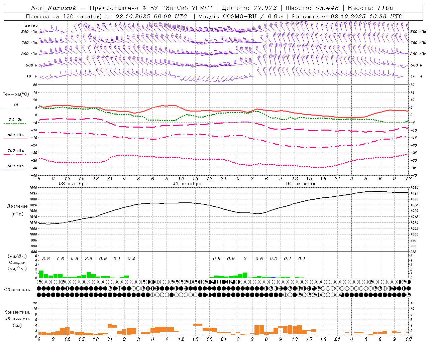The image size is (428, 342).
Task: Click the Широта: 53.448 value
Action: tap(312, 8)
